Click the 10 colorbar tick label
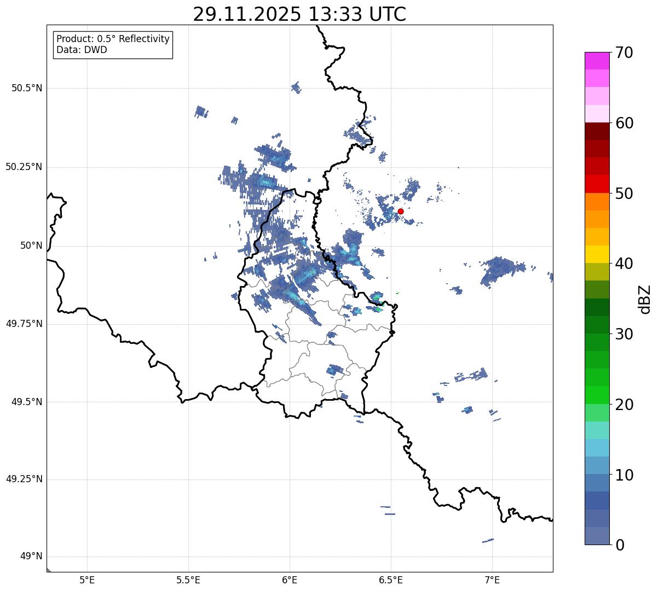This screenshot has height=591, width=658. [x=624, y=475]
